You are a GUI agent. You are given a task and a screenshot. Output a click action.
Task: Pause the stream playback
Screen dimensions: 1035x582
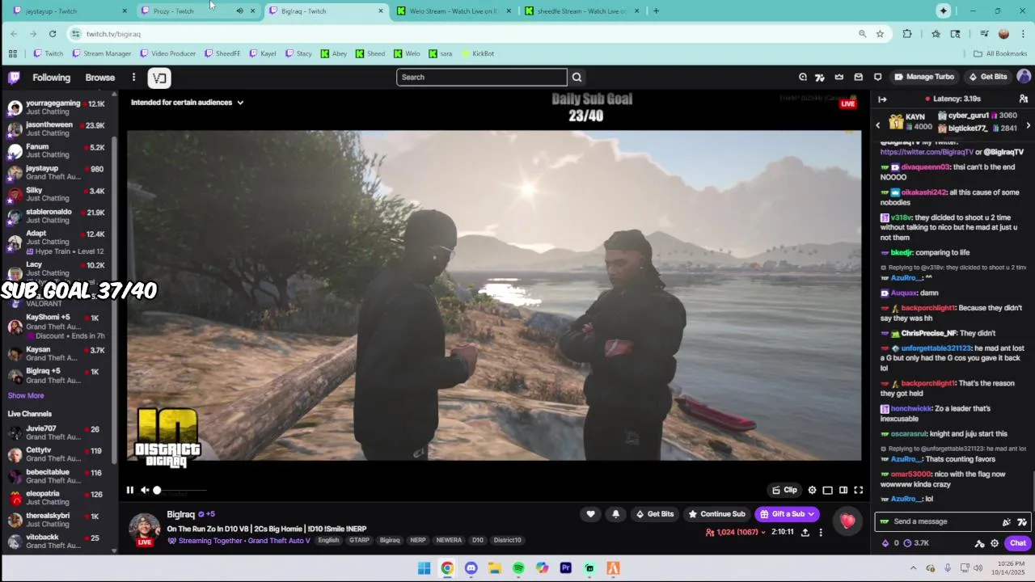(129, 490)
